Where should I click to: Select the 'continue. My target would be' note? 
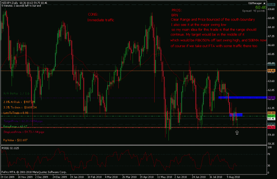tap(207, 35)
